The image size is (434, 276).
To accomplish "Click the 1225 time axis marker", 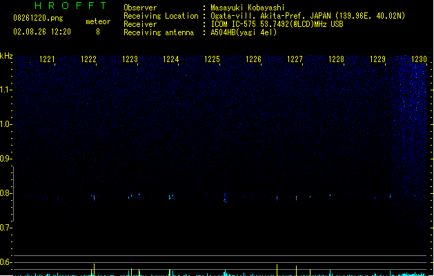I will point(212,59).
